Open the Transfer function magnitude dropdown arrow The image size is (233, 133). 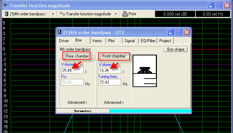click(116, 14)
